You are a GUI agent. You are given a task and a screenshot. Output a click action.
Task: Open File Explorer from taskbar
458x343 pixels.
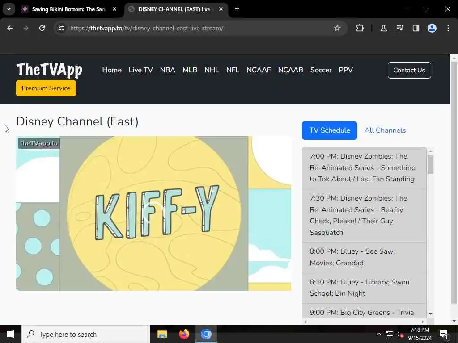click(162, 334)
